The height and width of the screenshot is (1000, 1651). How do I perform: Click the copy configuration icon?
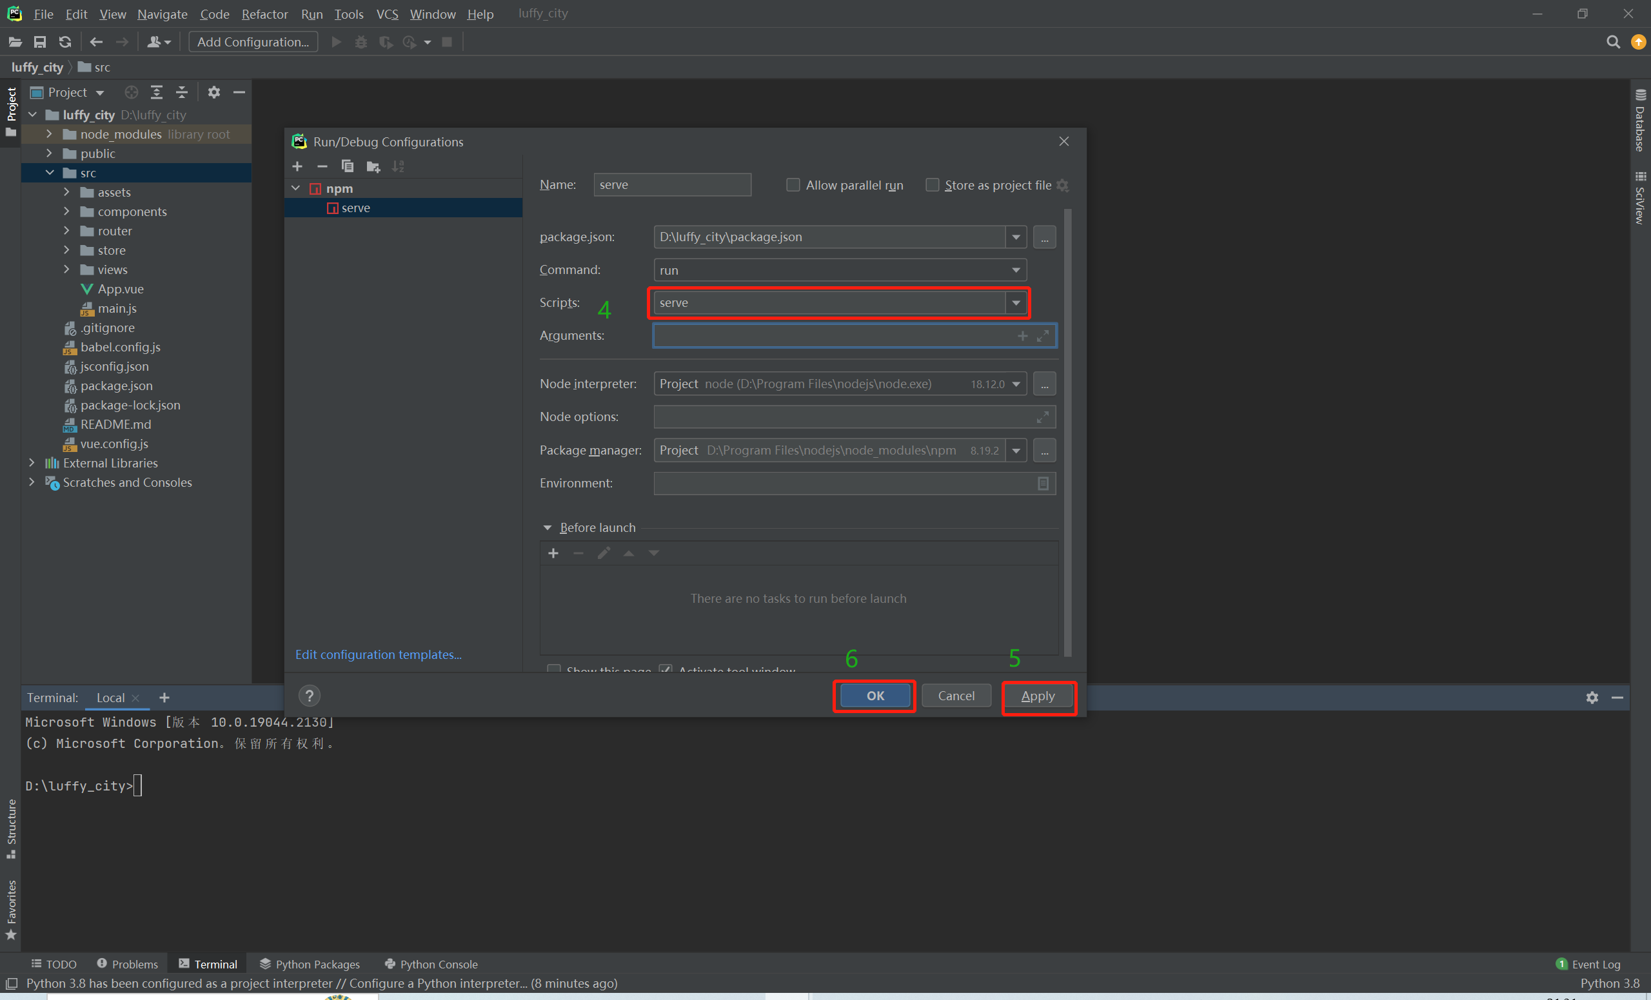[347, 166]
